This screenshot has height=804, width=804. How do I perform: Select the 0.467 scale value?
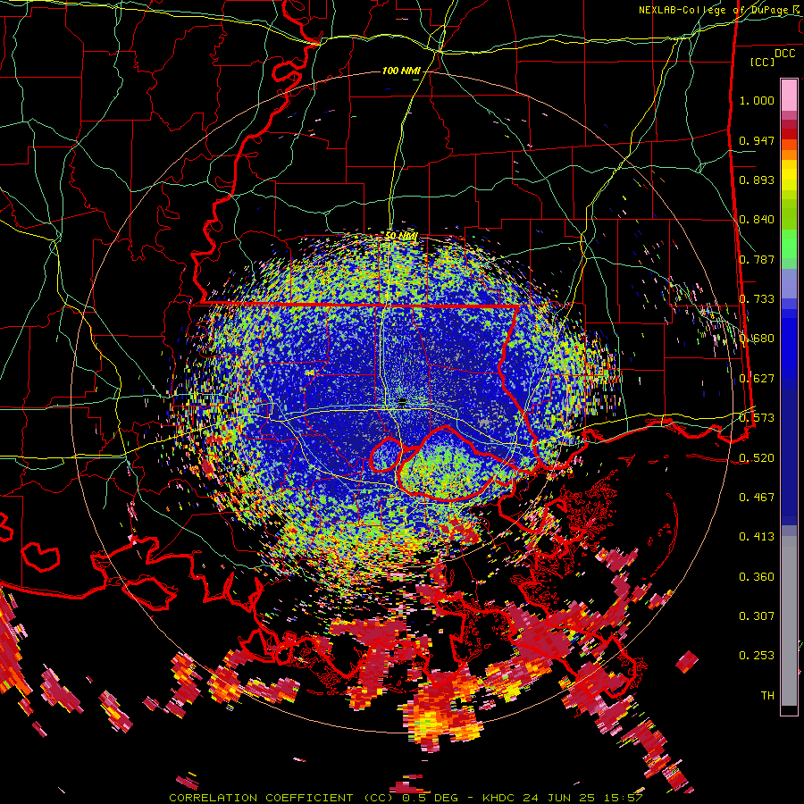tap(757, 498)
